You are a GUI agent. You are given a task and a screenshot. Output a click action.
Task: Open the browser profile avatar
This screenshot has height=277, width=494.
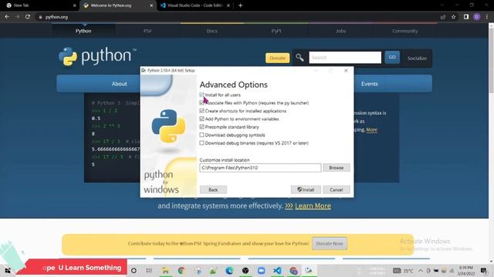tap(476, 17)
